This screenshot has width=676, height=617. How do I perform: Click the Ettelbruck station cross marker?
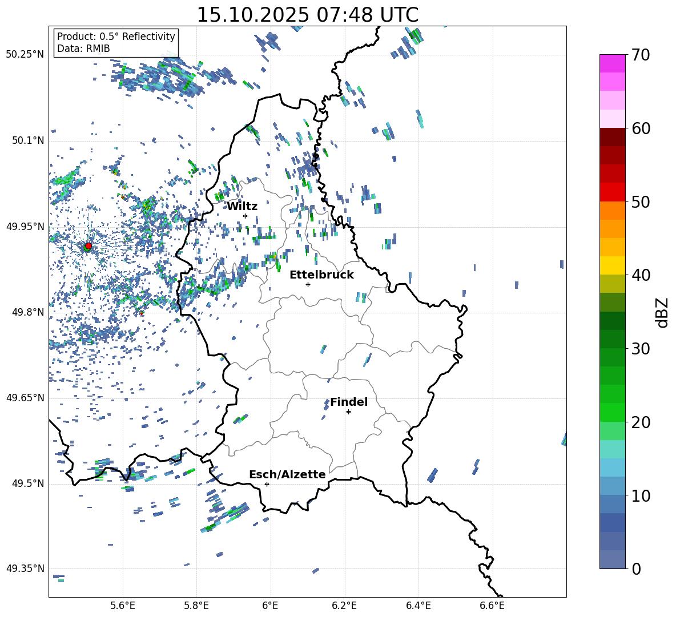pyautogui.click(x=308, y=284)
